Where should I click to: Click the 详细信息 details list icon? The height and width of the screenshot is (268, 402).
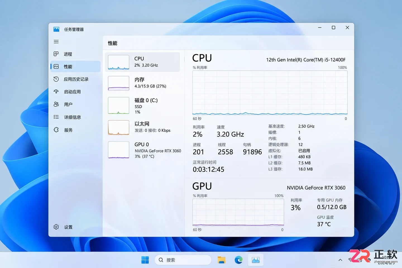click(56, 117)
